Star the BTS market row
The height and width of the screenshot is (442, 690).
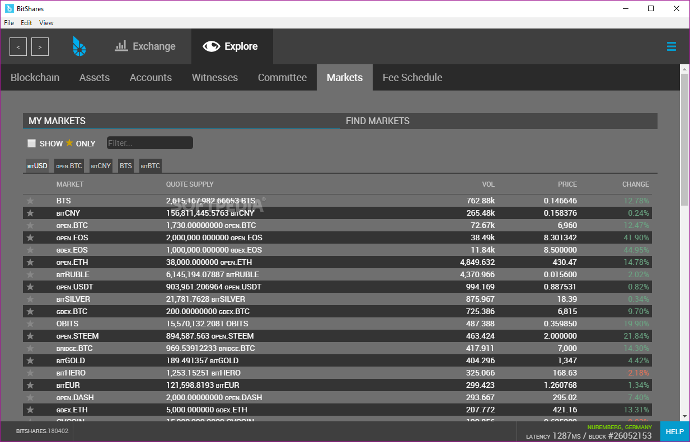pyautogui.click(x=30, y=201)
